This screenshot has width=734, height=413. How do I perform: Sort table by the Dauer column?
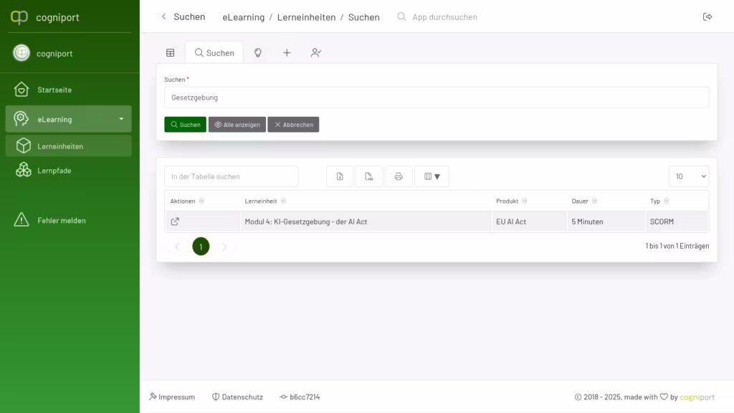[594, 201]
